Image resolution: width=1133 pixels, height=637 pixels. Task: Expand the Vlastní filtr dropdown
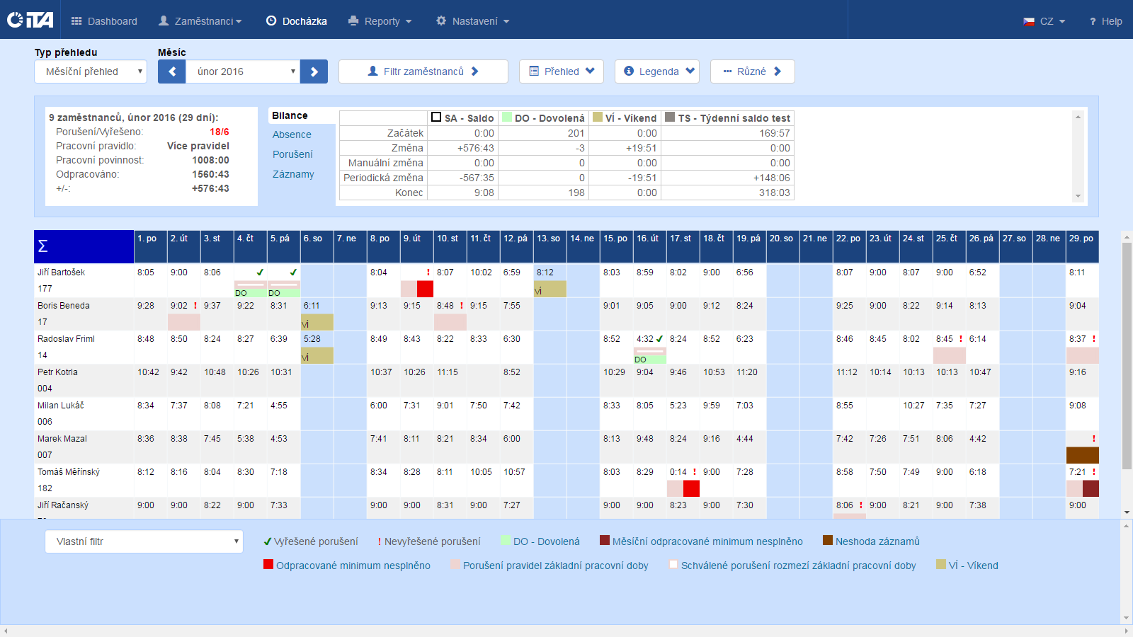click(144, 541)
